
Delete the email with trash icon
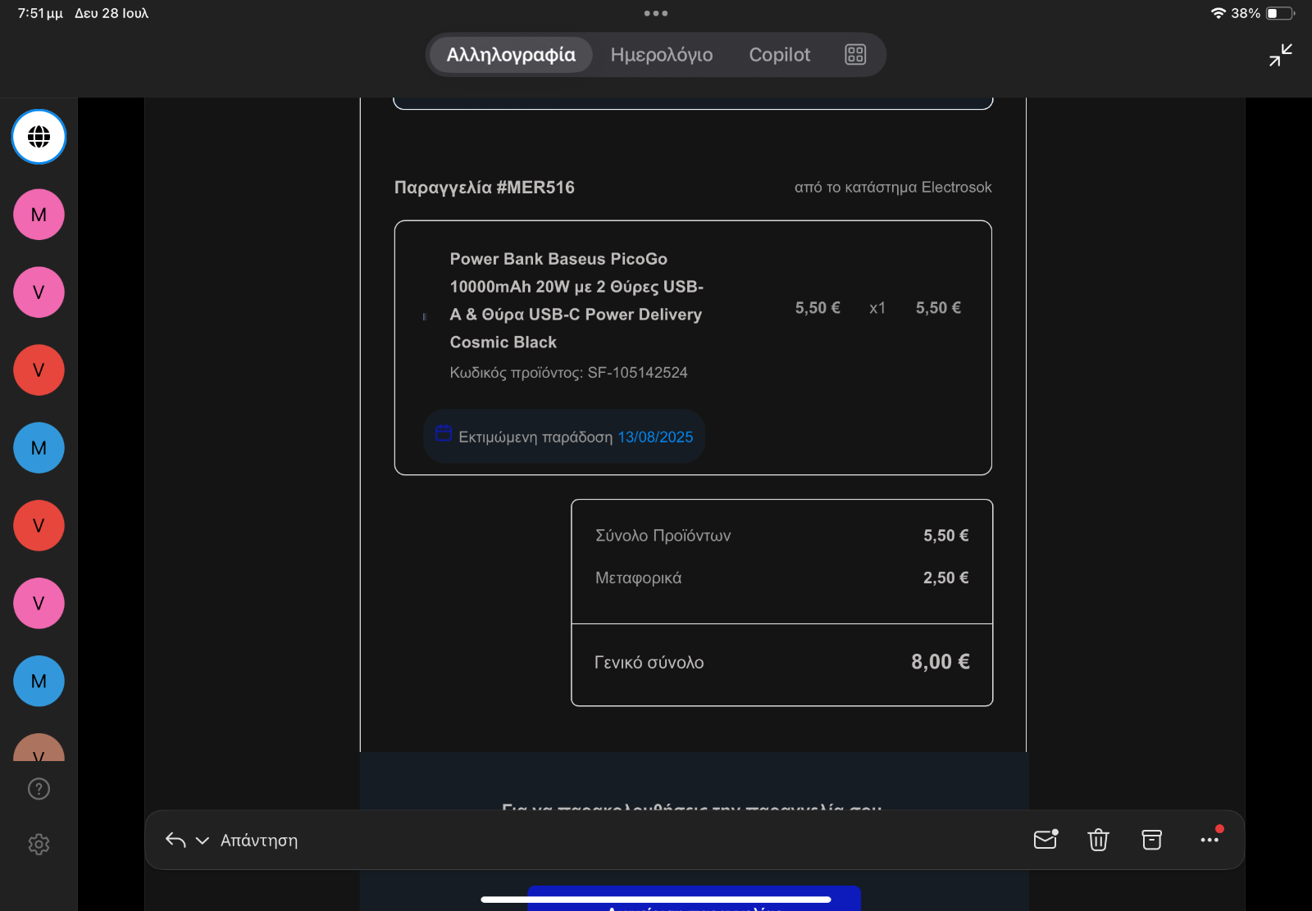coord(1098,840)
